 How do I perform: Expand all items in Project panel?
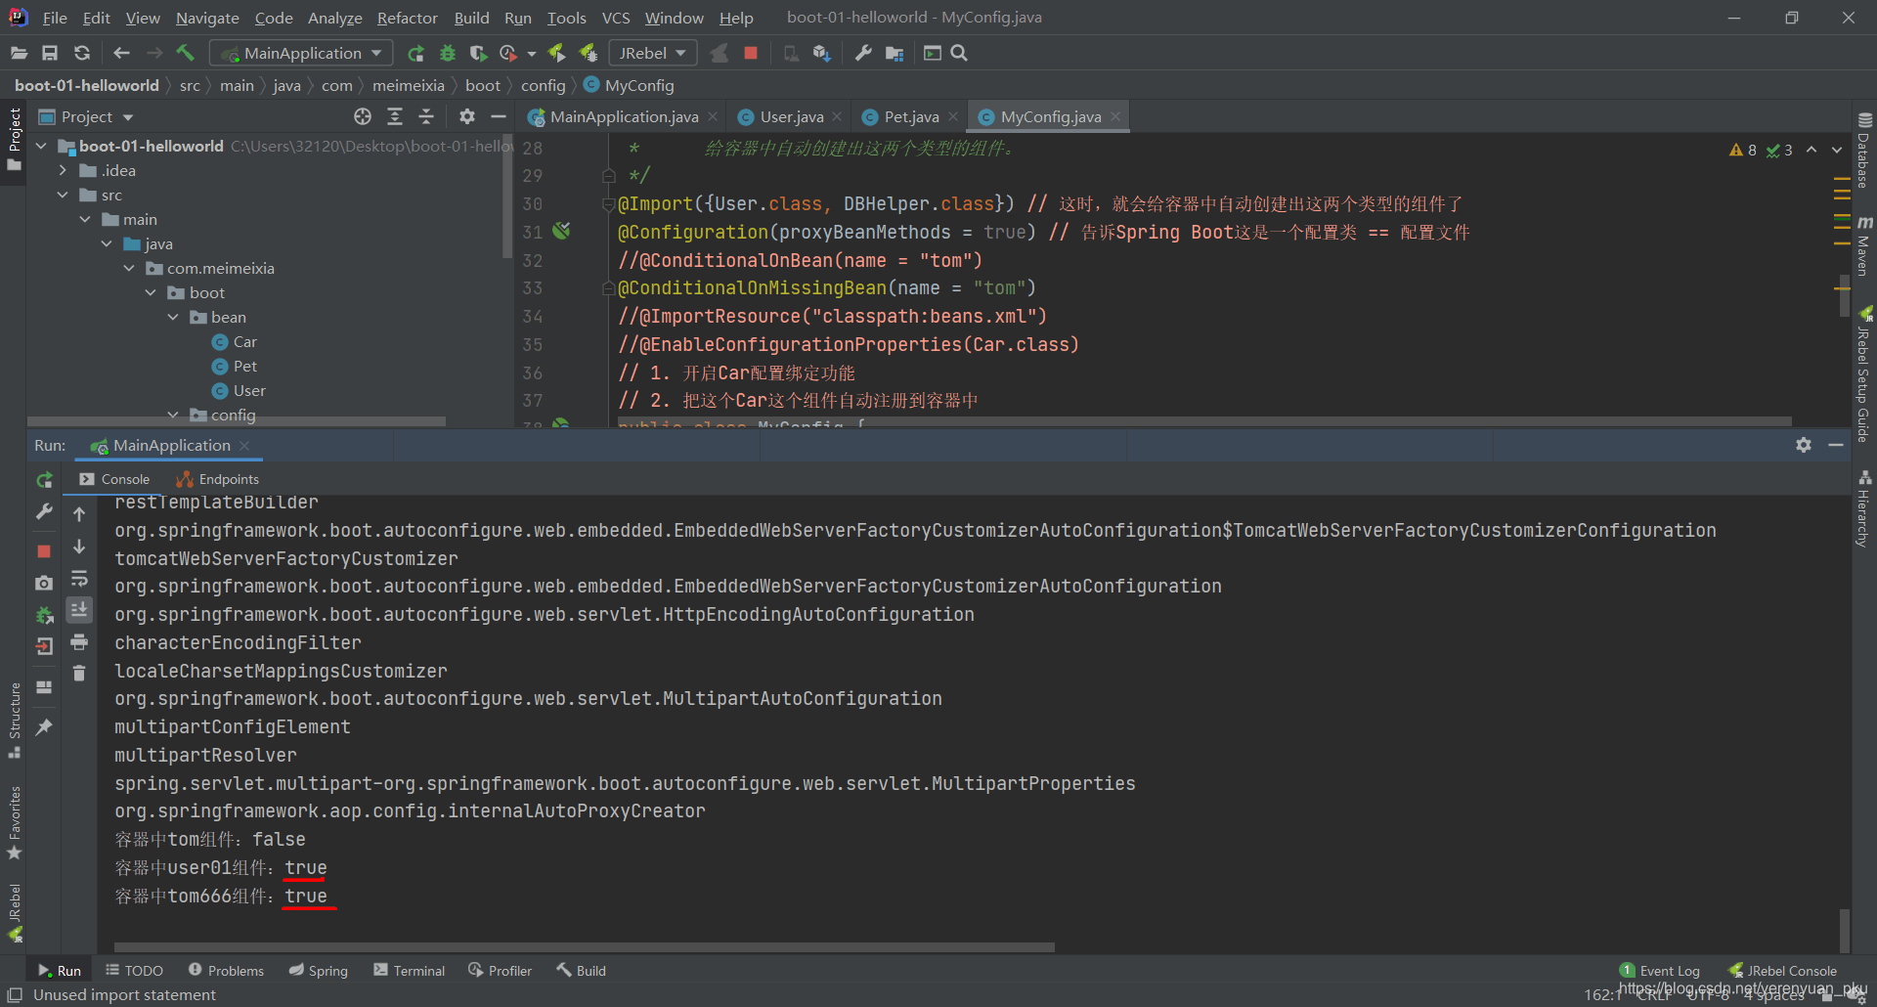coord(395,116)
